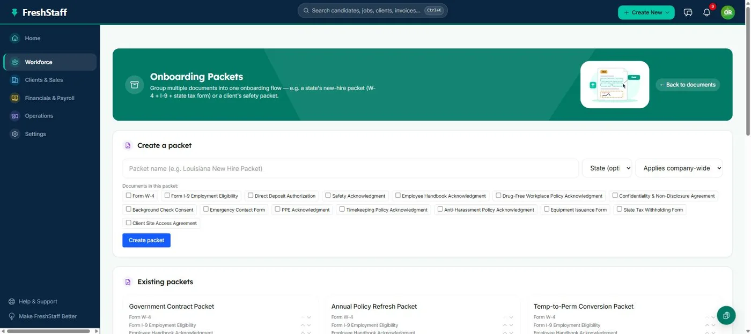Open the Workforce section

pos(50,62)
